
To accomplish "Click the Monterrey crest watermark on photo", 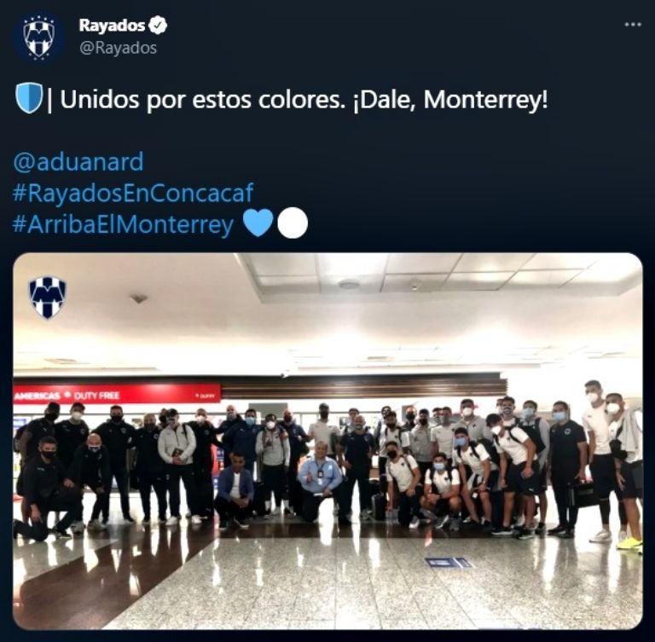I will click(48, 298).
